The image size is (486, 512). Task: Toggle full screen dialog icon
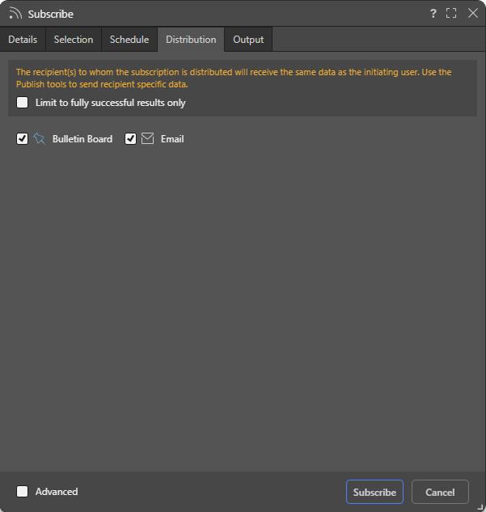451,13
